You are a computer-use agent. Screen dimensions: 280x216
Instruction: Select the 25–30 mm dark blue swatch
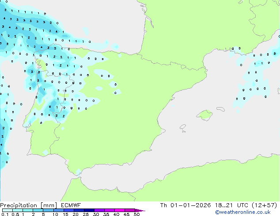click(89, 210)
